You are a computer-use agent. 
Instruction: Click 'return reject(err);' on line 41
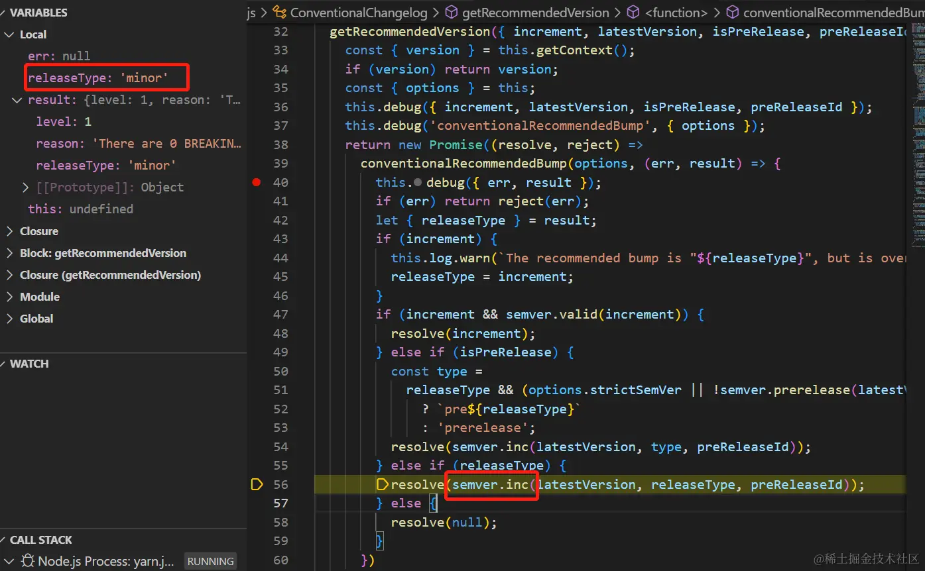point(517,201)
